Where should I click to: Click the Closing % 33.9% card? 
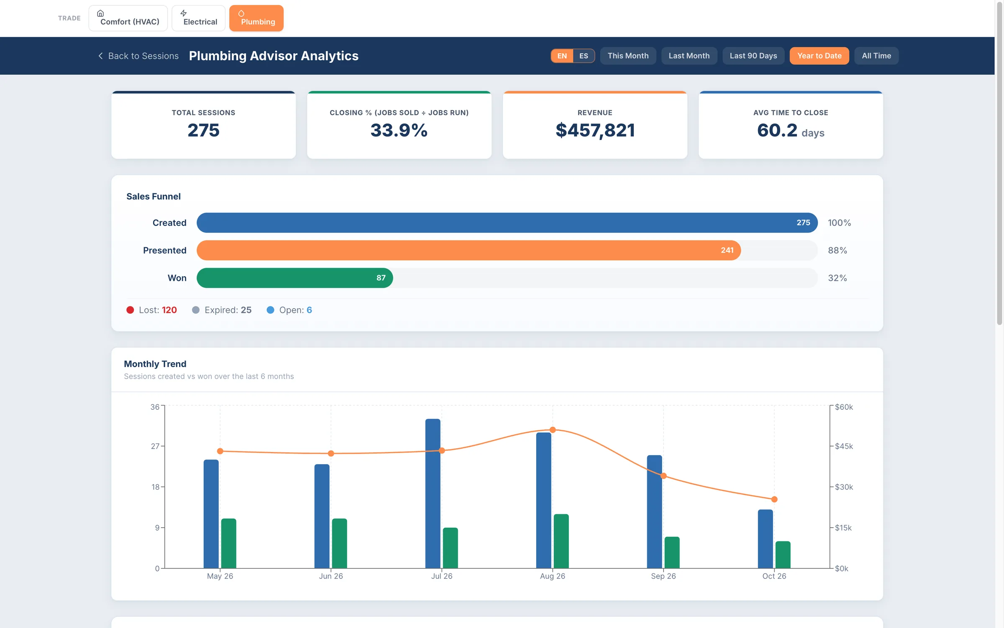point(399,125)
